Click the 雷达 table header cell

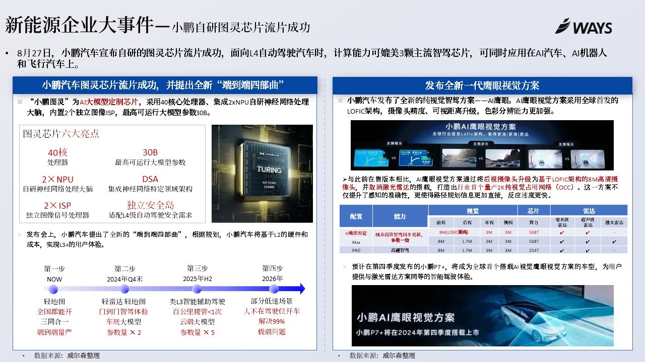click(589, 211)
